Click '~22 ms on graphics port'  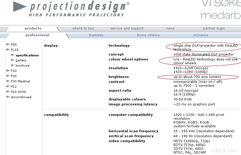[194, 104]
